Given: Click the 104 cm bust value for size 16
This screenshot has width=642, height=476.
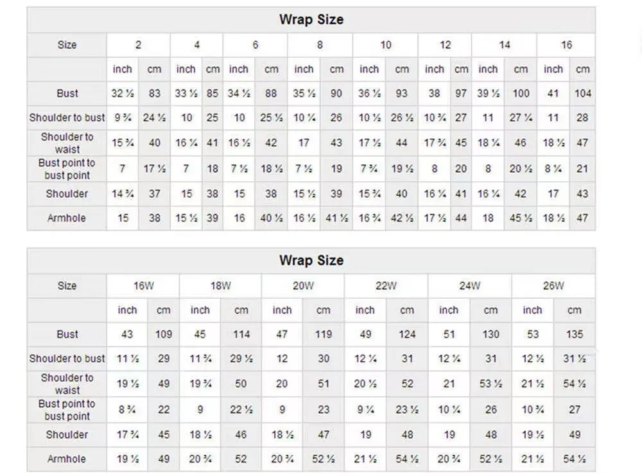Looking at the screenshot, I should tap(583, 93).
